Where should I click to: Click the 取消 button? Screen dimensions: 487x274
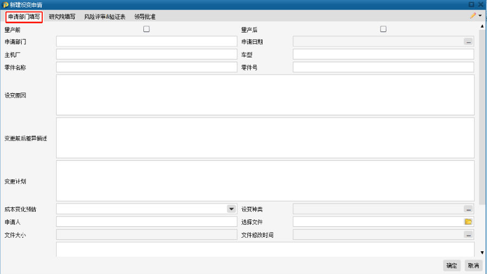click(473, 266)
